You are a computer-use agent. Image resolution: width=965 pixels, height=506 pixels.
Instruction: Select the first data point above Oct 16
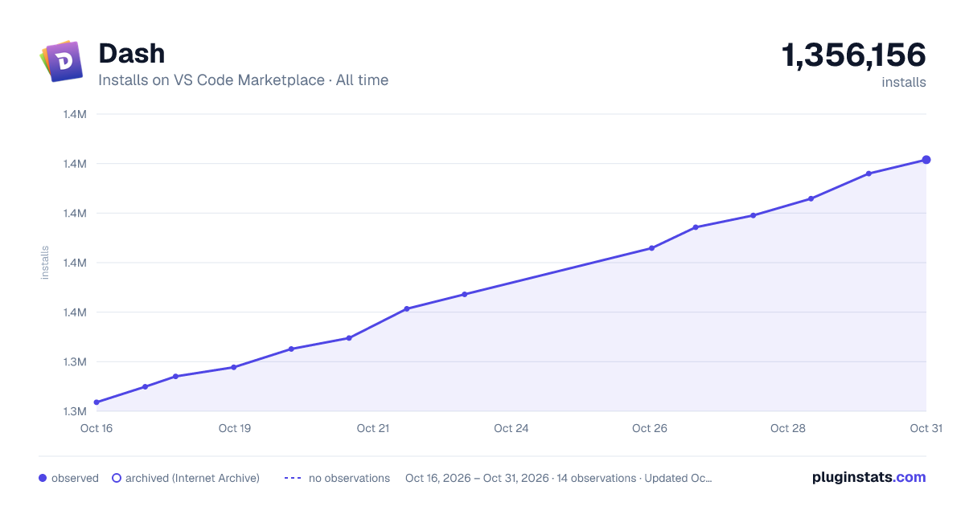pos(96,402)
